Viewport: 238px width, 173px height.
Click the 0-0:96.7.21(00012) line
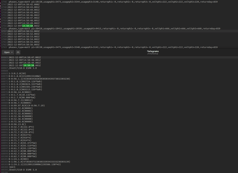pos(21,100)
